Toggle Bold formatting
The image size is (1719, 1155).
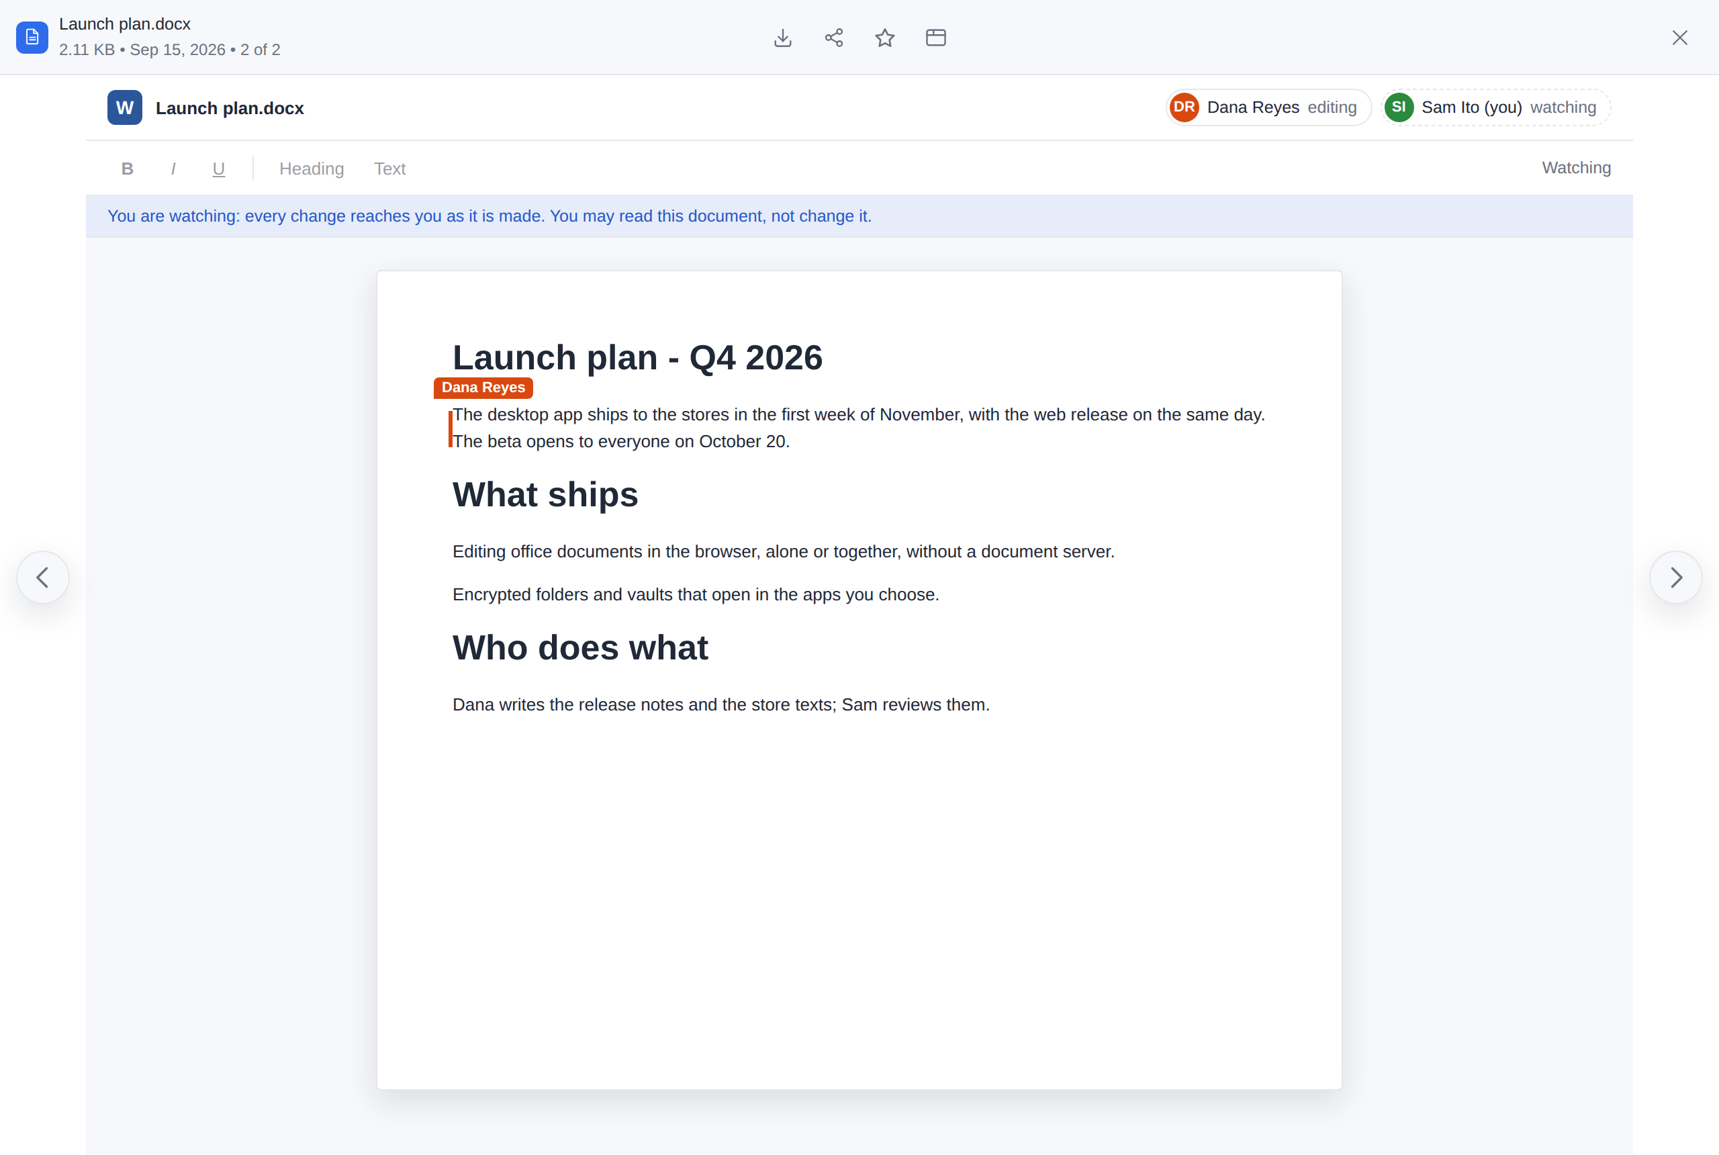pyautogui.click(x=128, y=169)
